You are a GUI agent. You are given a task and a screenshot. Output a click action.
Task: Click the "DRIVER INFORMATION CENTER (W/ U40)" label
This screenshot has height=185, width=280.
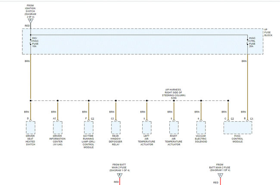coord(57,140)
